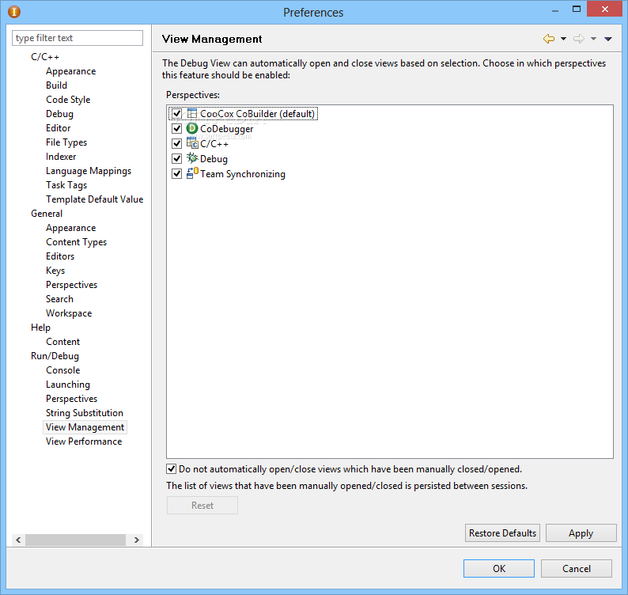The height and width of the screenshot is (595, 628).
Task: Focus the 'type filter text' field
Action: point(78,38)
